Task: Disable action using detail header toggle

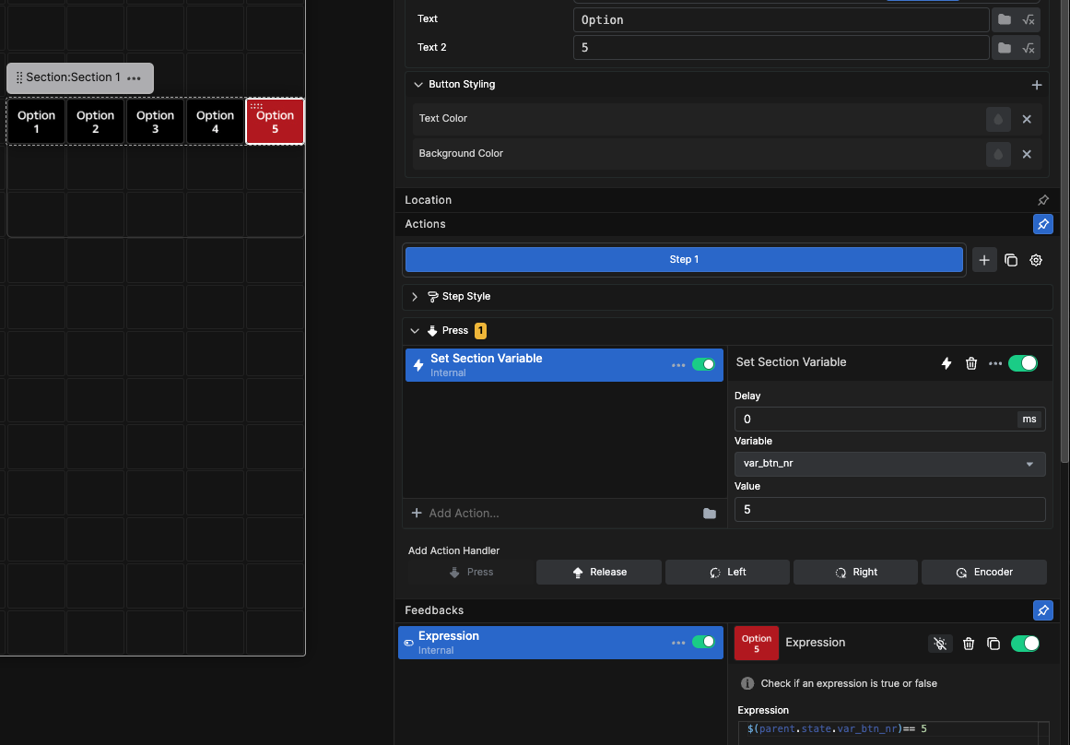Action: coord(1023,363)
